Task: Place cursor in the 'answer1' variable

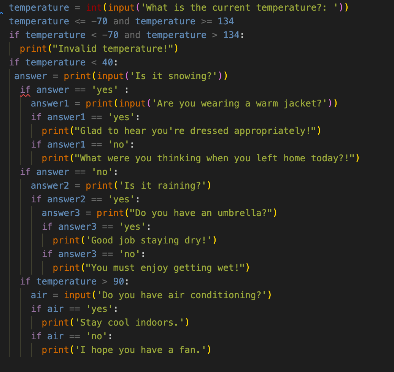Action: pyautogui.click(x=49, y=103)
